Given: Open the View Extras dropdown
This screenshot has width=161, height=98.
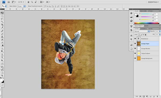Looking at the screenshot, I should 14,2.
